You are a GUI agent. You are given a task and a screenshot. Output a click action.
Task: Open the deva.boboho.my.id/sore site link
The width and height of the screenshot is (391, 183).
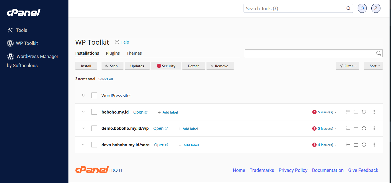pyautogui.click(x=161, y=145)
